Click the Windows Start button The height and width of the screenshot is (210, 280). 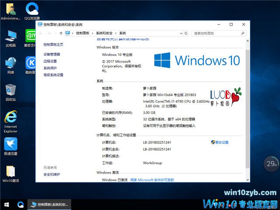pyautogui.click(x=7, y=204)
